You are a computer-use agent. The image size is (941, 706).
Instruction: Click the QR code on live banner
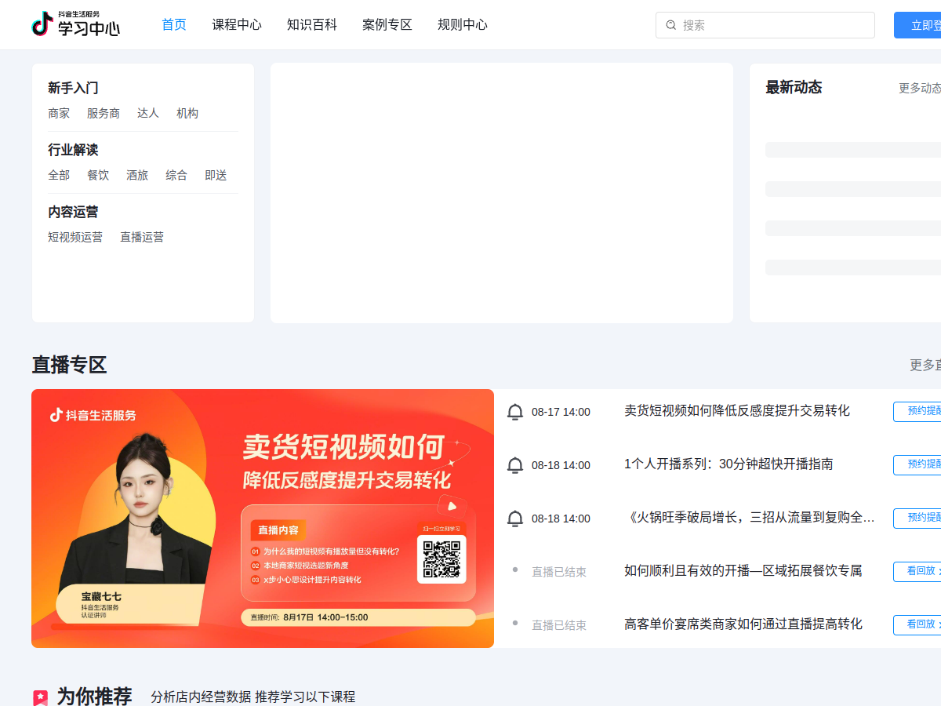[x=441, y=559]
